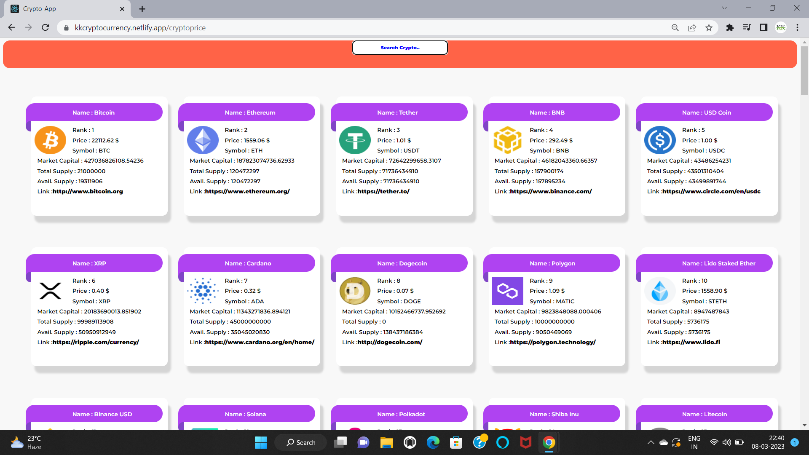Click the Ethereum diamond logo
This screenshot has width=809, height=455.
point(203,140)
